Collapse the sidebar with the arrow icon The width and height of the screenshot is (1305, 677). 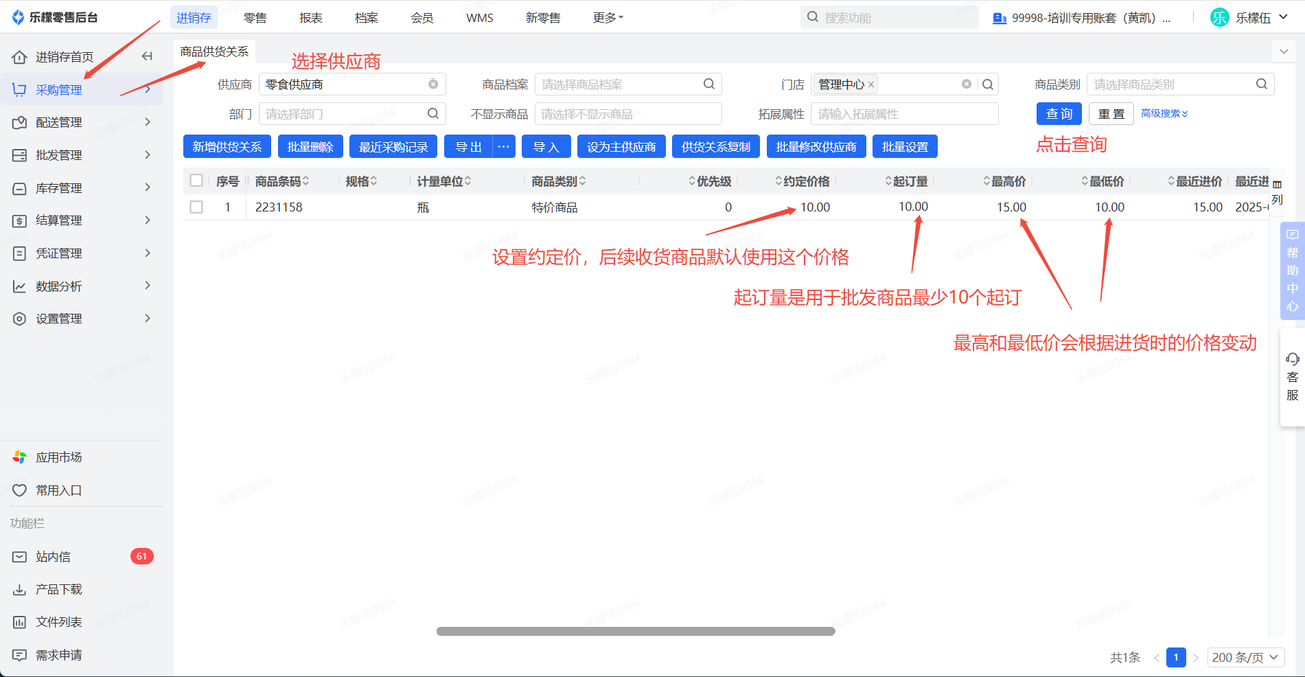click(x=147, y=56)
